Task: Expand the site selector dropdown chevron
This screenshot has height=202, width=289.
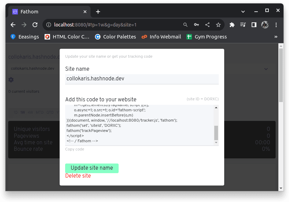Action: pyautogui.click(x=266, y=69)
